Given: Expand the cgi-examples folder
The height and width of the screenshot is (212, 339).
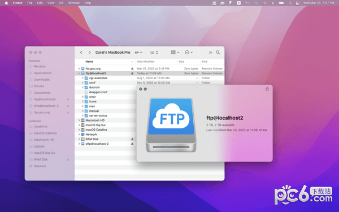Looking at the screenshot, I should [x=82, y=78].
